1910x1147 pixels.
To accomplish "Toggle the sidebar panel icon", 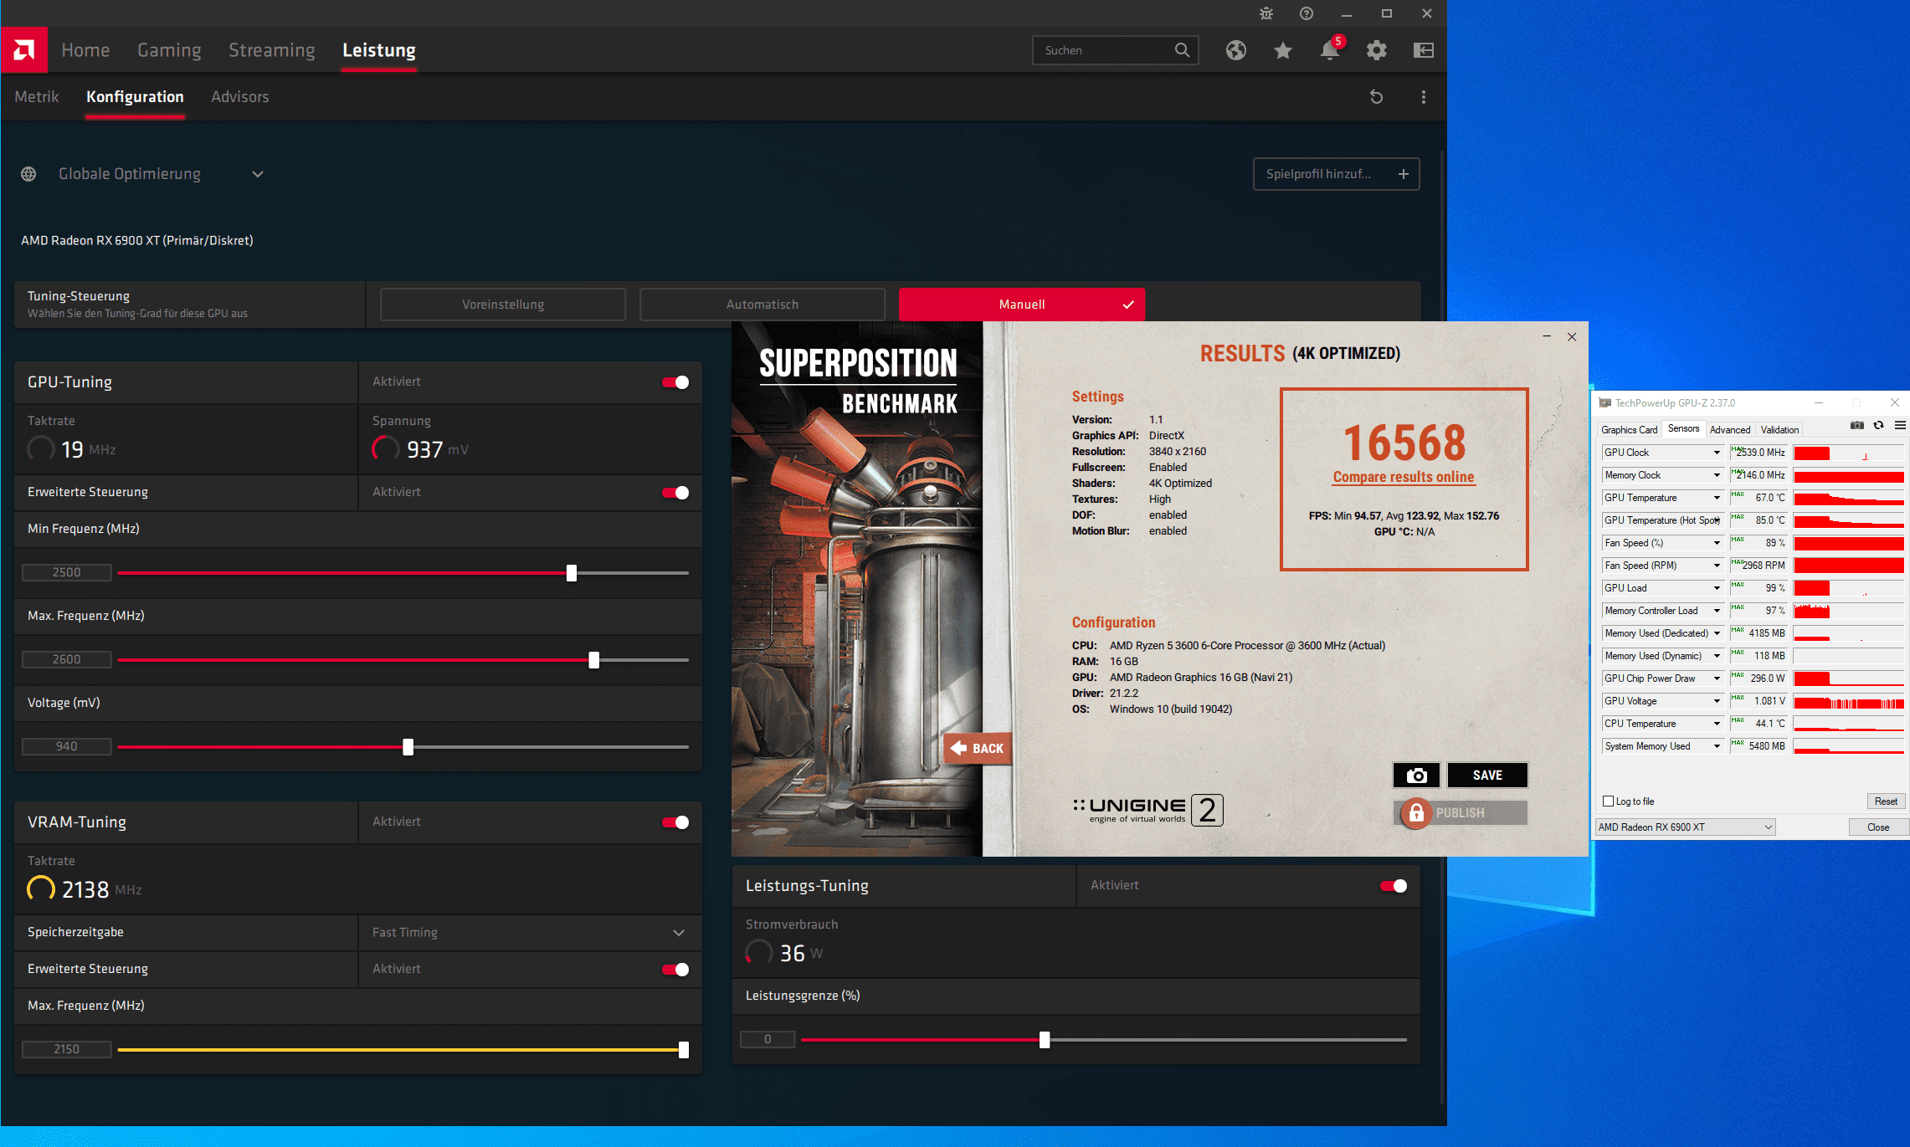I will 1424,50.
